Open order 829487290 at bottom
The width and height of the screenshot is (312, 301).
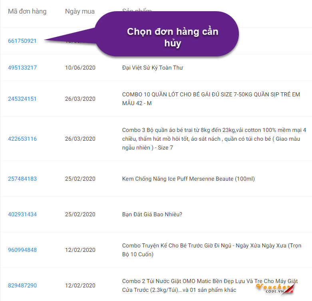click(22, 285)
